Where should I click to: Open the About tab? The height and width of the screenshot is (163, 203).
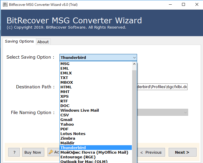pos(43,42)
